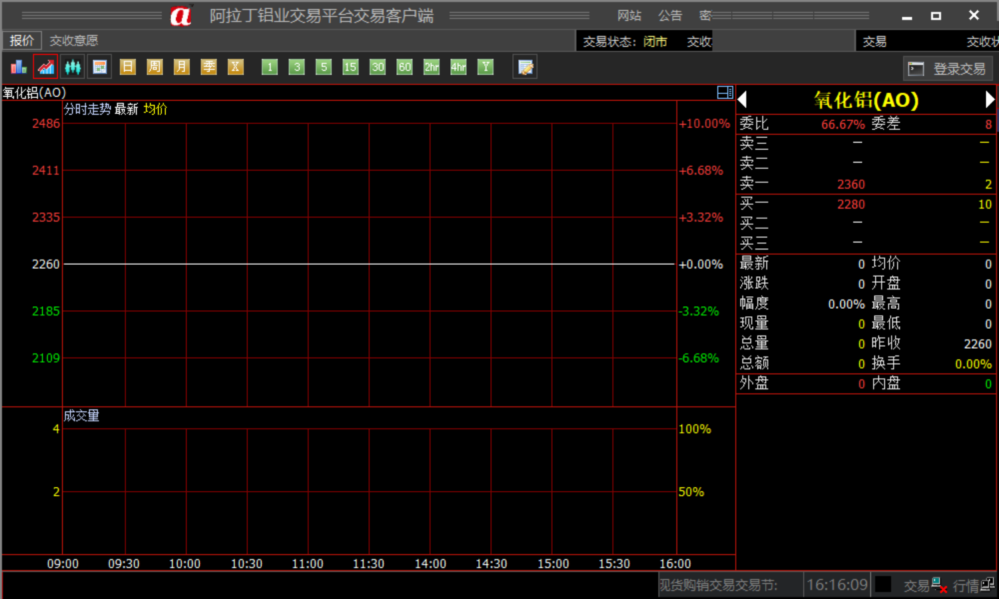Click the 最新 legend label in chart
Image resolution: width=999 pixels, height=599 pixels.
point(127,109)
